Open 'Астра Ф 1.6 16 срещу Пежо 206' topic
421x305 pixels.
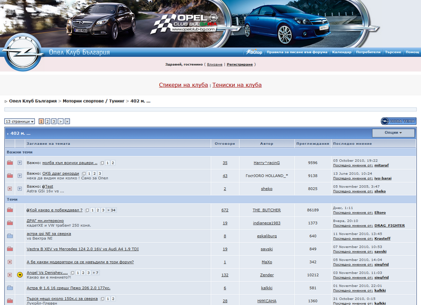tap(68, 288)
